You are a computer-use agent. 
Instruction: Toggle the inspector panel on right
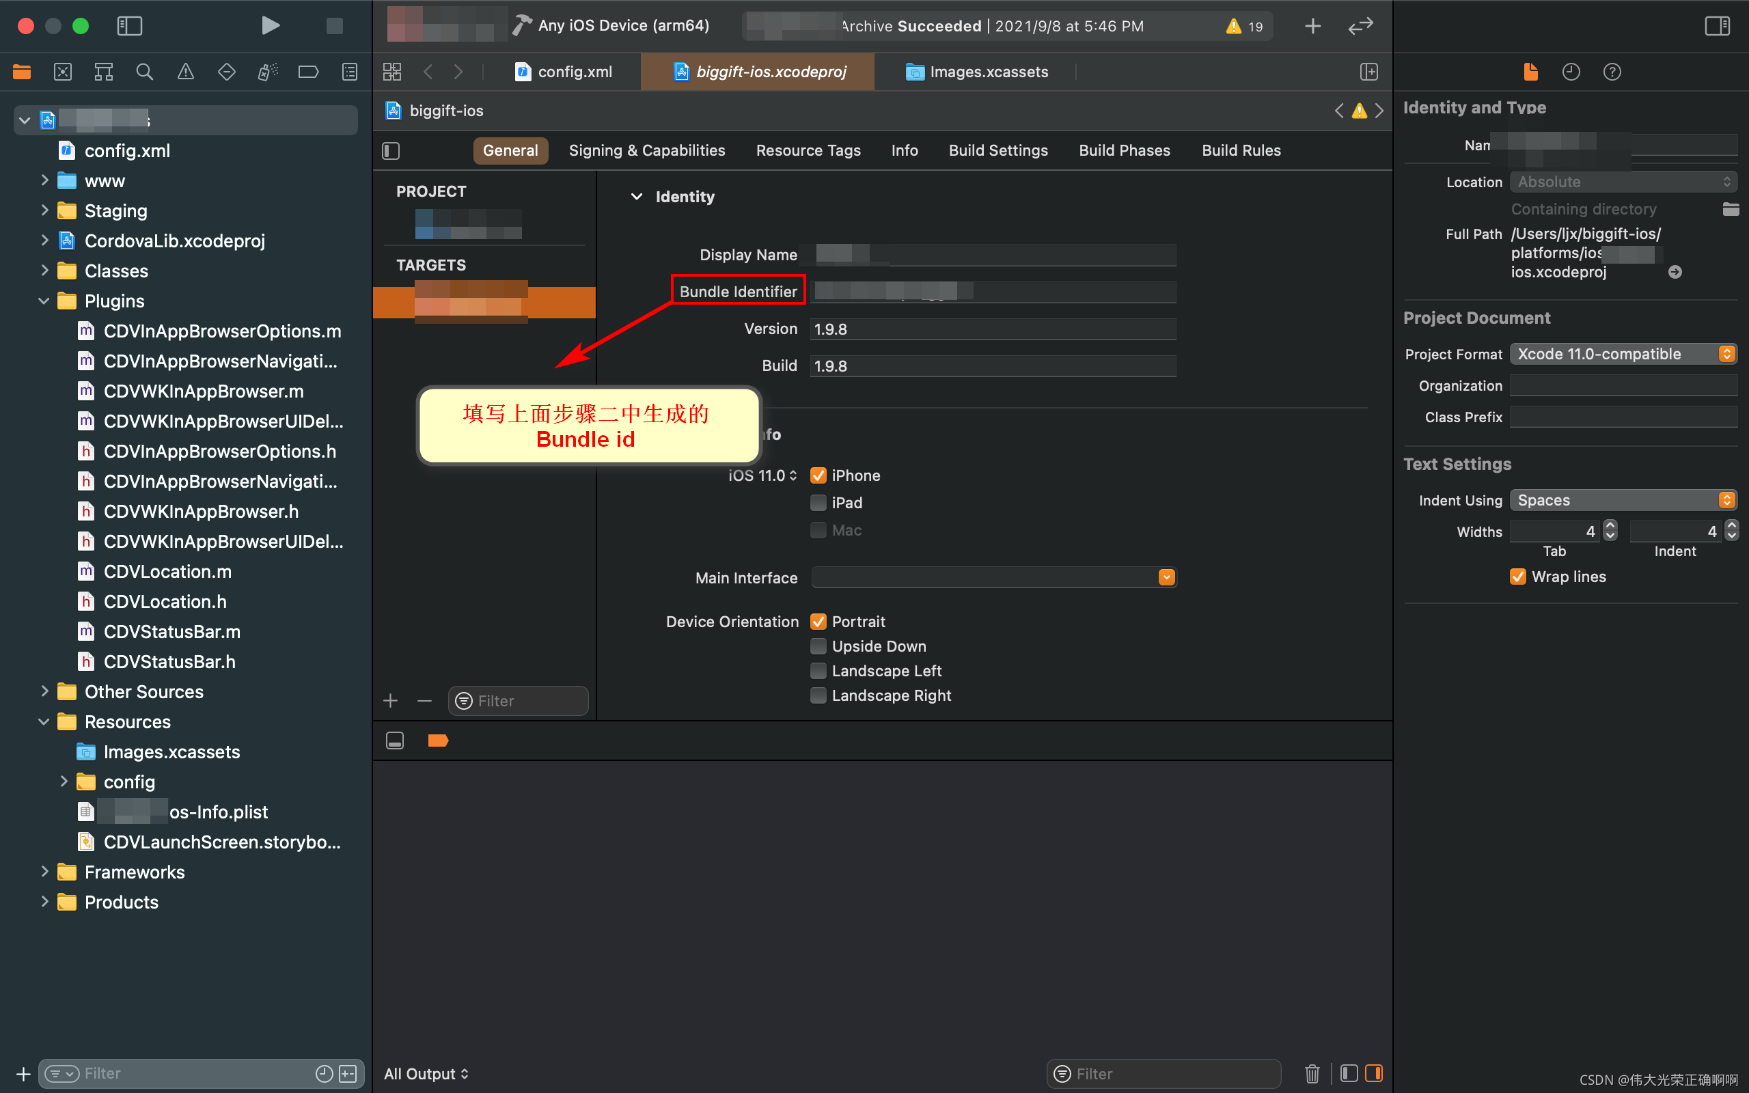tap(1717, 26)
